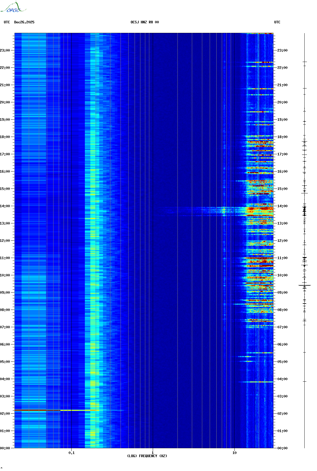This screenshot has width=317, height=471.
Task: Click the left-axis 09:00 time label
Action: click(5, 293)
